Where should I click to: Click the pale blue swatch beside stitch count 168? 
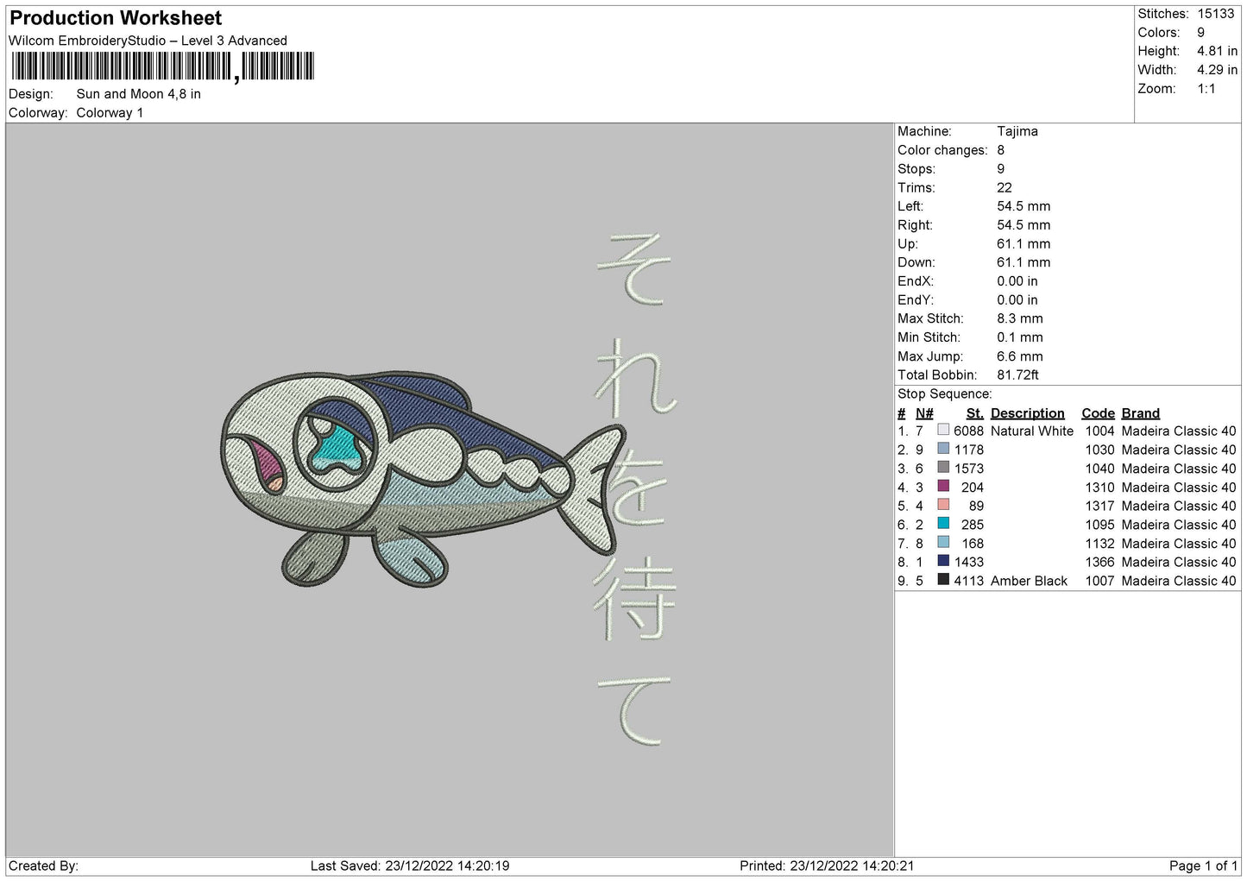pos(943,544)
